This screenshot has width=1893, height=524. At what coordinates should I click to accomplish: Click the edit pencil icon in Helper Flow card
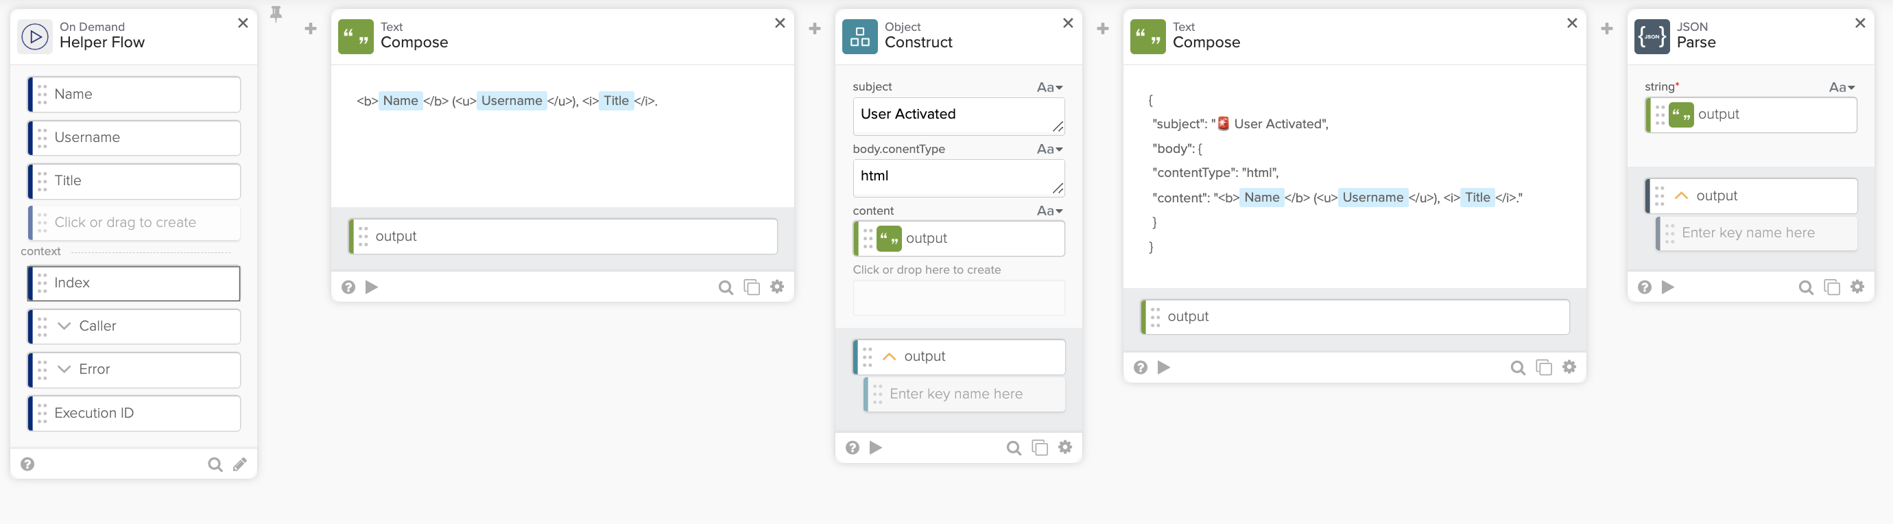[x=240, y=464]
